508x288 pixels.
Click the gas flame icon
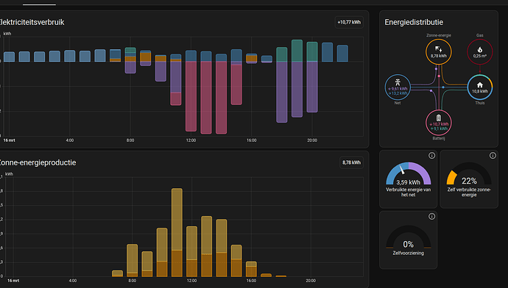tap(480, 49)
